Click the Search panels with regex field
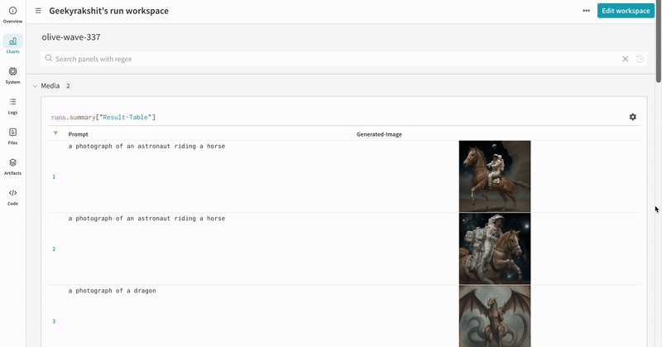Viewport: 662px width, 347px height. (x=331, y=59)
